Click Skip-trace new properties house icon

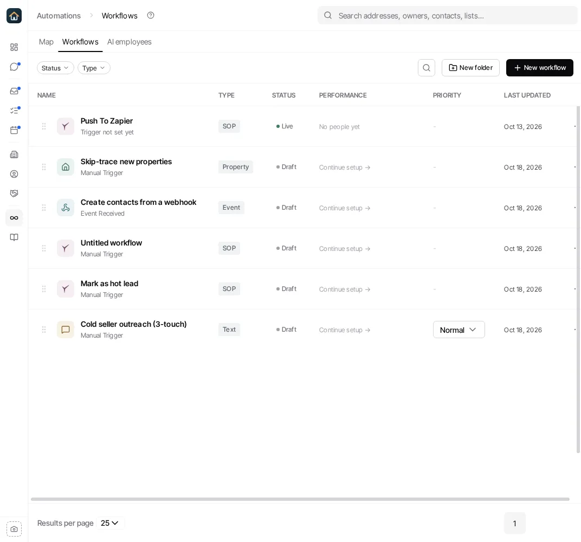click(66, 167)
